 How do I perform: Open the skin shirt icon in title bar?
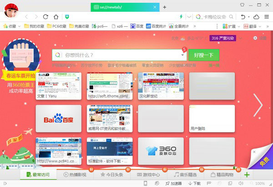coord(242,5)
